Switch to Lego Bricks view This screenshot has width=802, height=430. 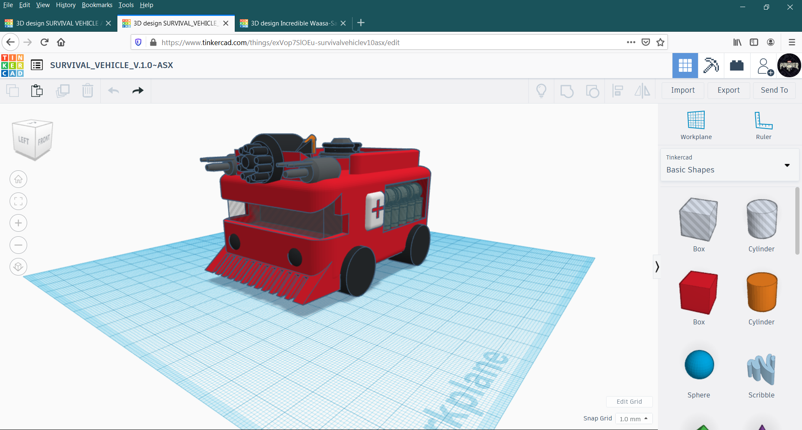pyautogui.click(x=736, y=66)
